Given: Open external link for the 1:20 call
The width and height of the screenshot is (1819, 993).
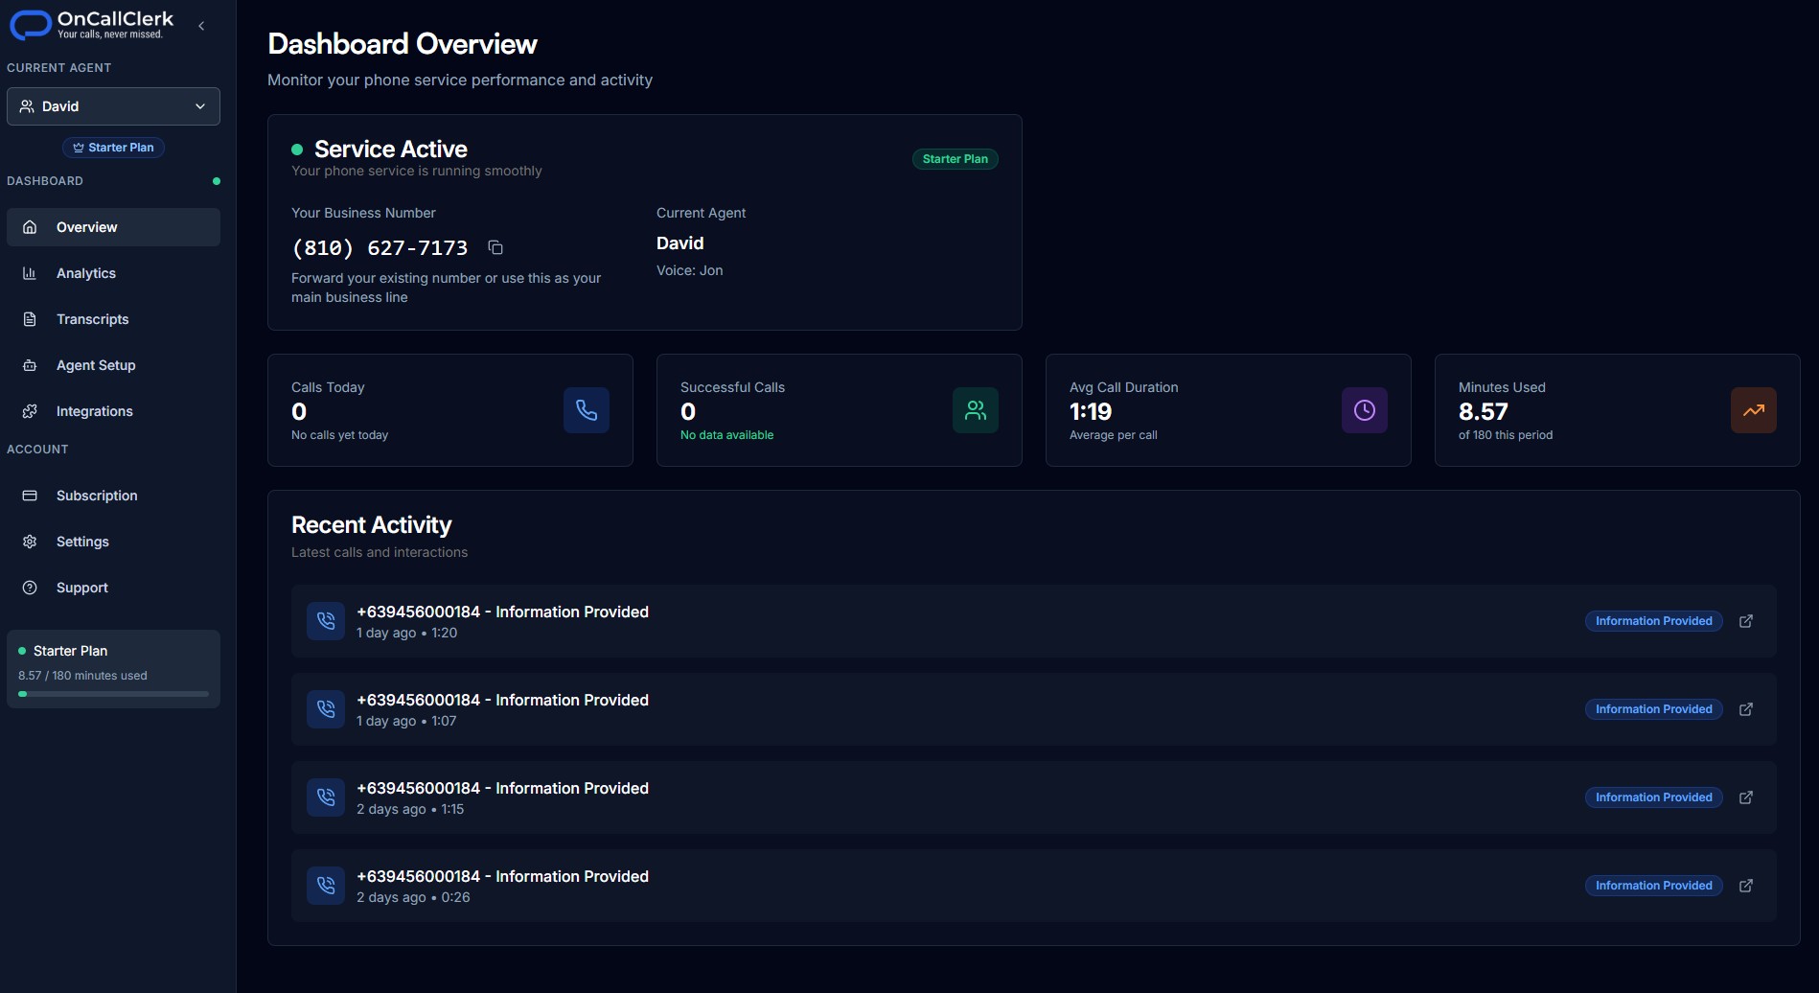Looking at the screenshot, I should tap(1745, 621).
